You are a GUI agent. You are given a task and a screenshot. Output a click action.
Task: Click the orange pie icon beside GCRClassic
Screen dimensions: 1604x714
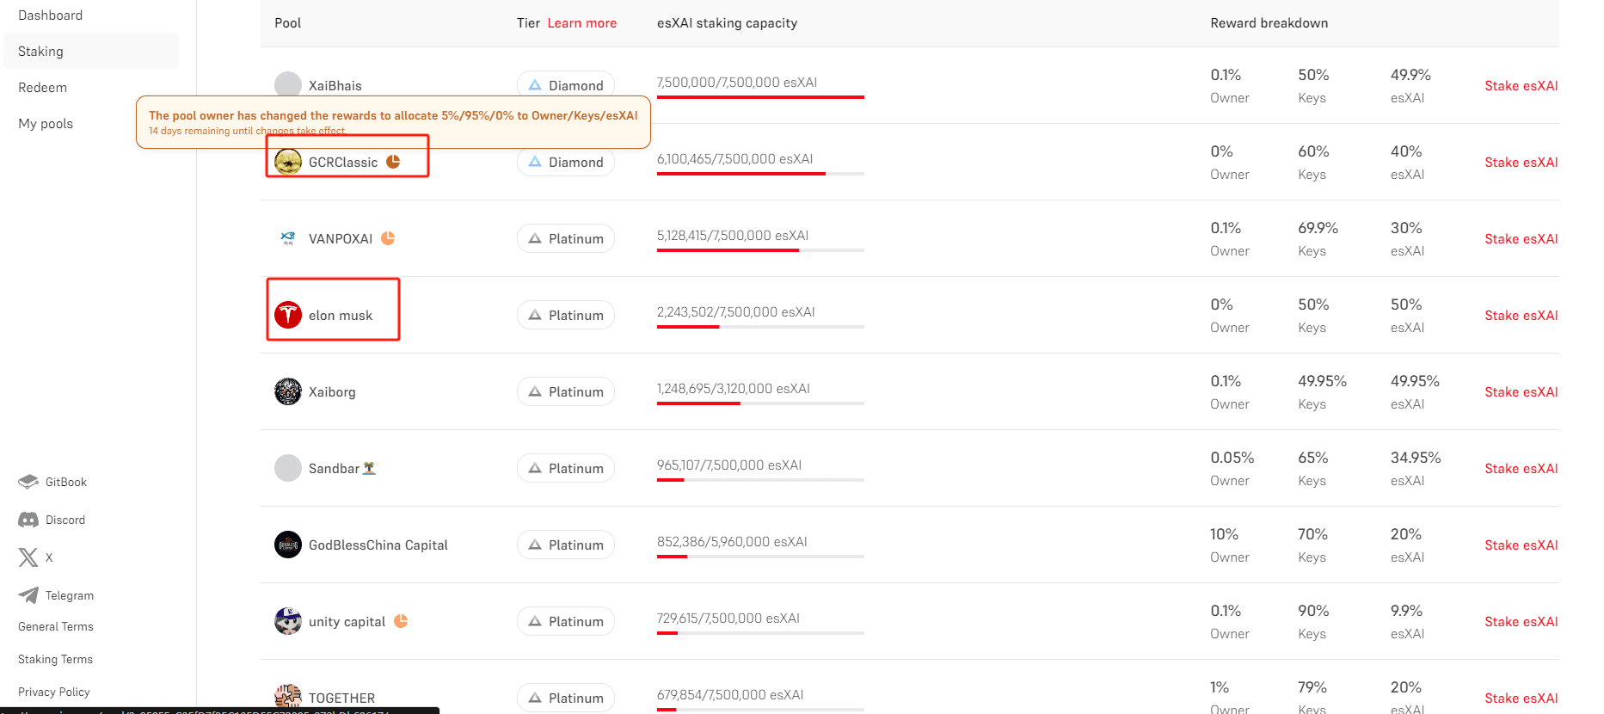point(393,162)
